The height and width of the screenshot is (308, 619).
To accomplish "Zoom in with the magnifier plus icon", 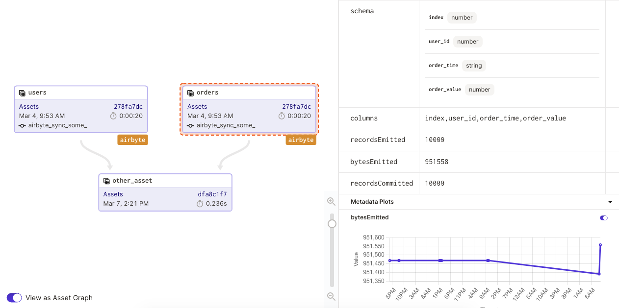I will 332,201.
